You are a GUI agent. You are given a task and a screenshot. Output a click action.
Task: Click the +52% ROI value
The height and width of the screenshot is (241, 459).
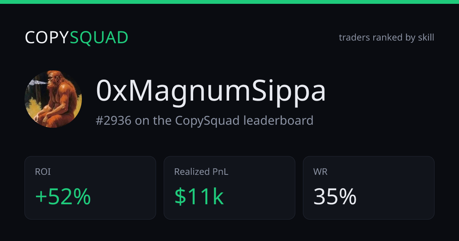[63, 197]
